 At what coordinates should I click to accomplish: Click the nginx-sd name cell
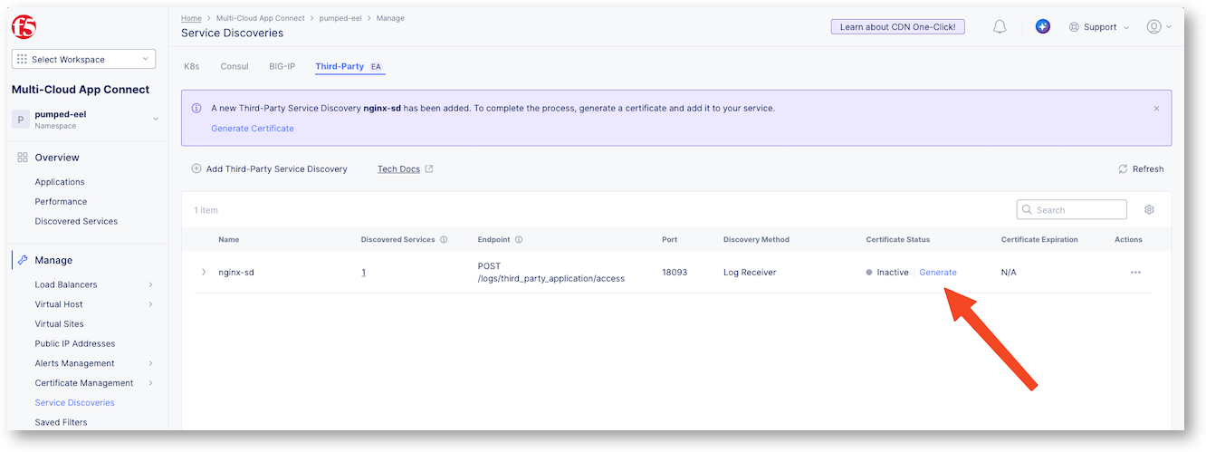[x=235, y=273]
